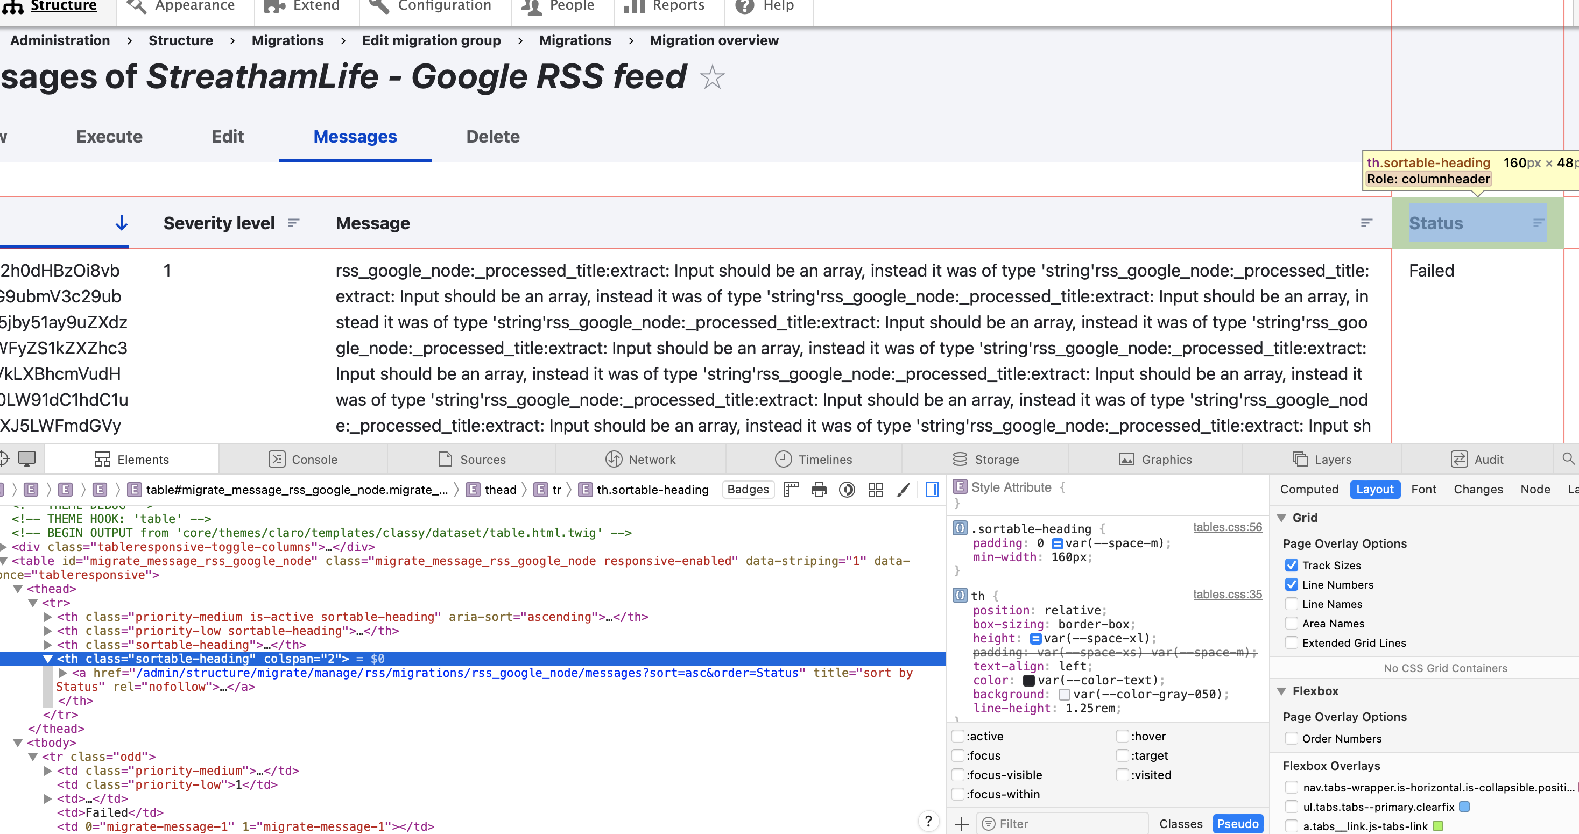Enable the Line Names checkbox

coord(1292,604)
